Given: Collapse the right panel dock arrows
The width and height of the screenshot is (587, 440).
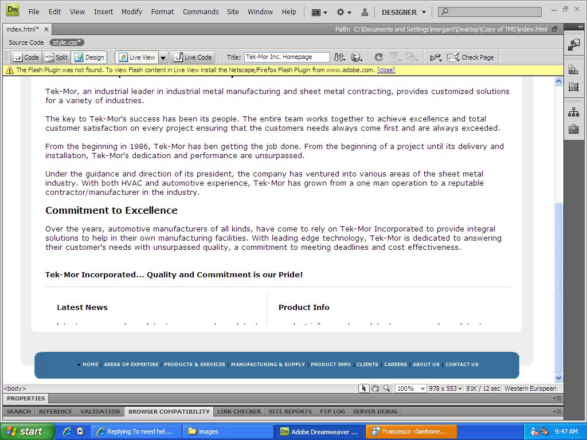Looking at the screenshot, I should coord(580,26).
